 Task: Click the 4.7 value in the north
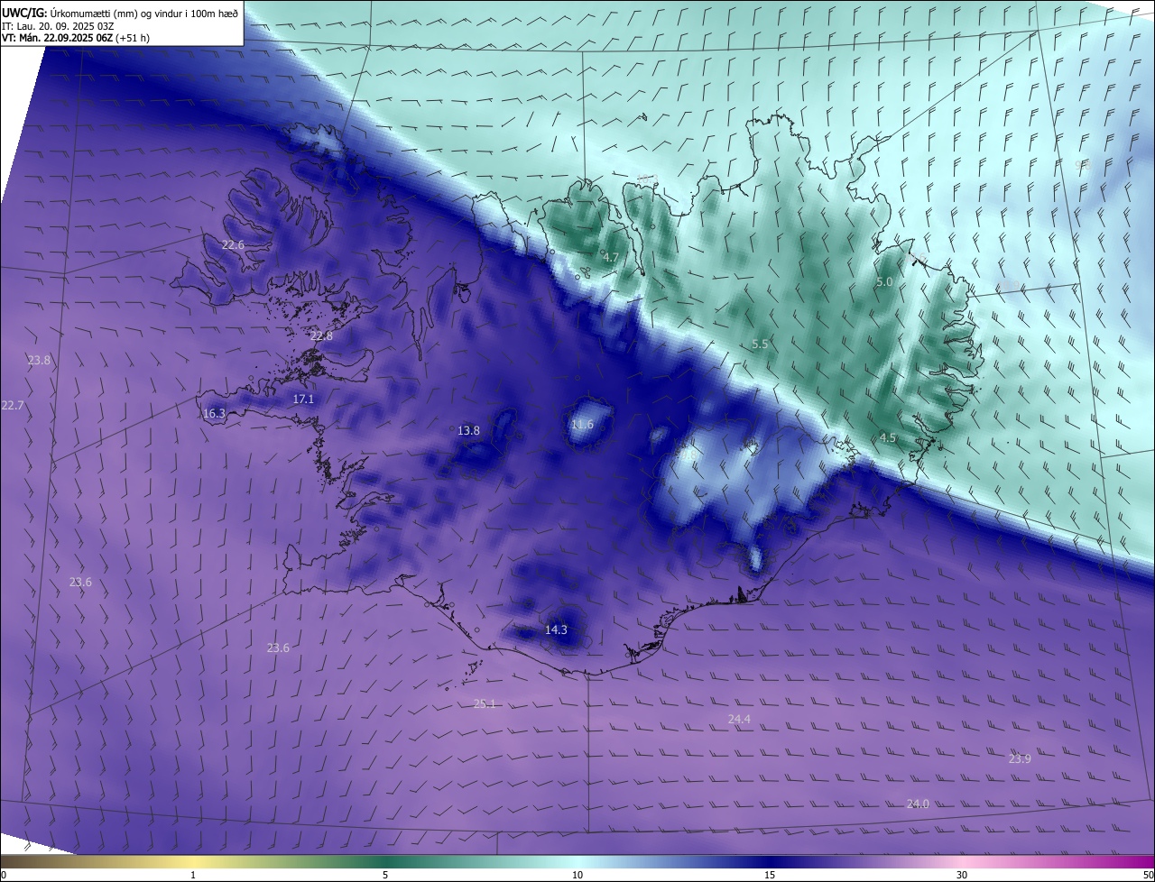click(611, 258)
